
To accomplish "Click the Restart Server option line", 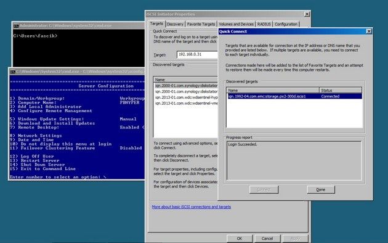I will [x=34, y=161].
